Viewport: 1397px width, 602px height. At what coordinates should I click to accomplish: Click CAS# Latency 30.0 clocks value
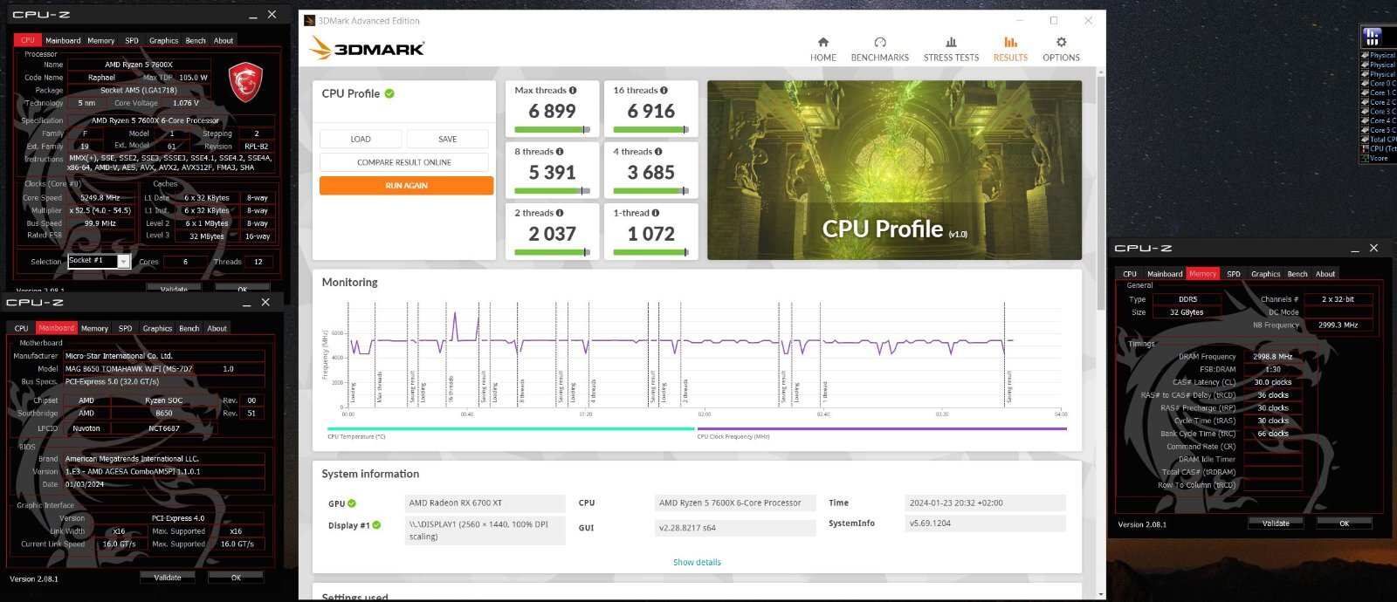[x=1272, y=382]
